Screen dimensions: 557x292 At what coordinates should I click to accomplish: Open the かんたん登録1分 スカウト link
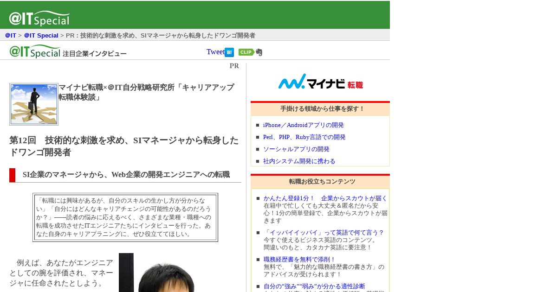(x=325, y=198)
